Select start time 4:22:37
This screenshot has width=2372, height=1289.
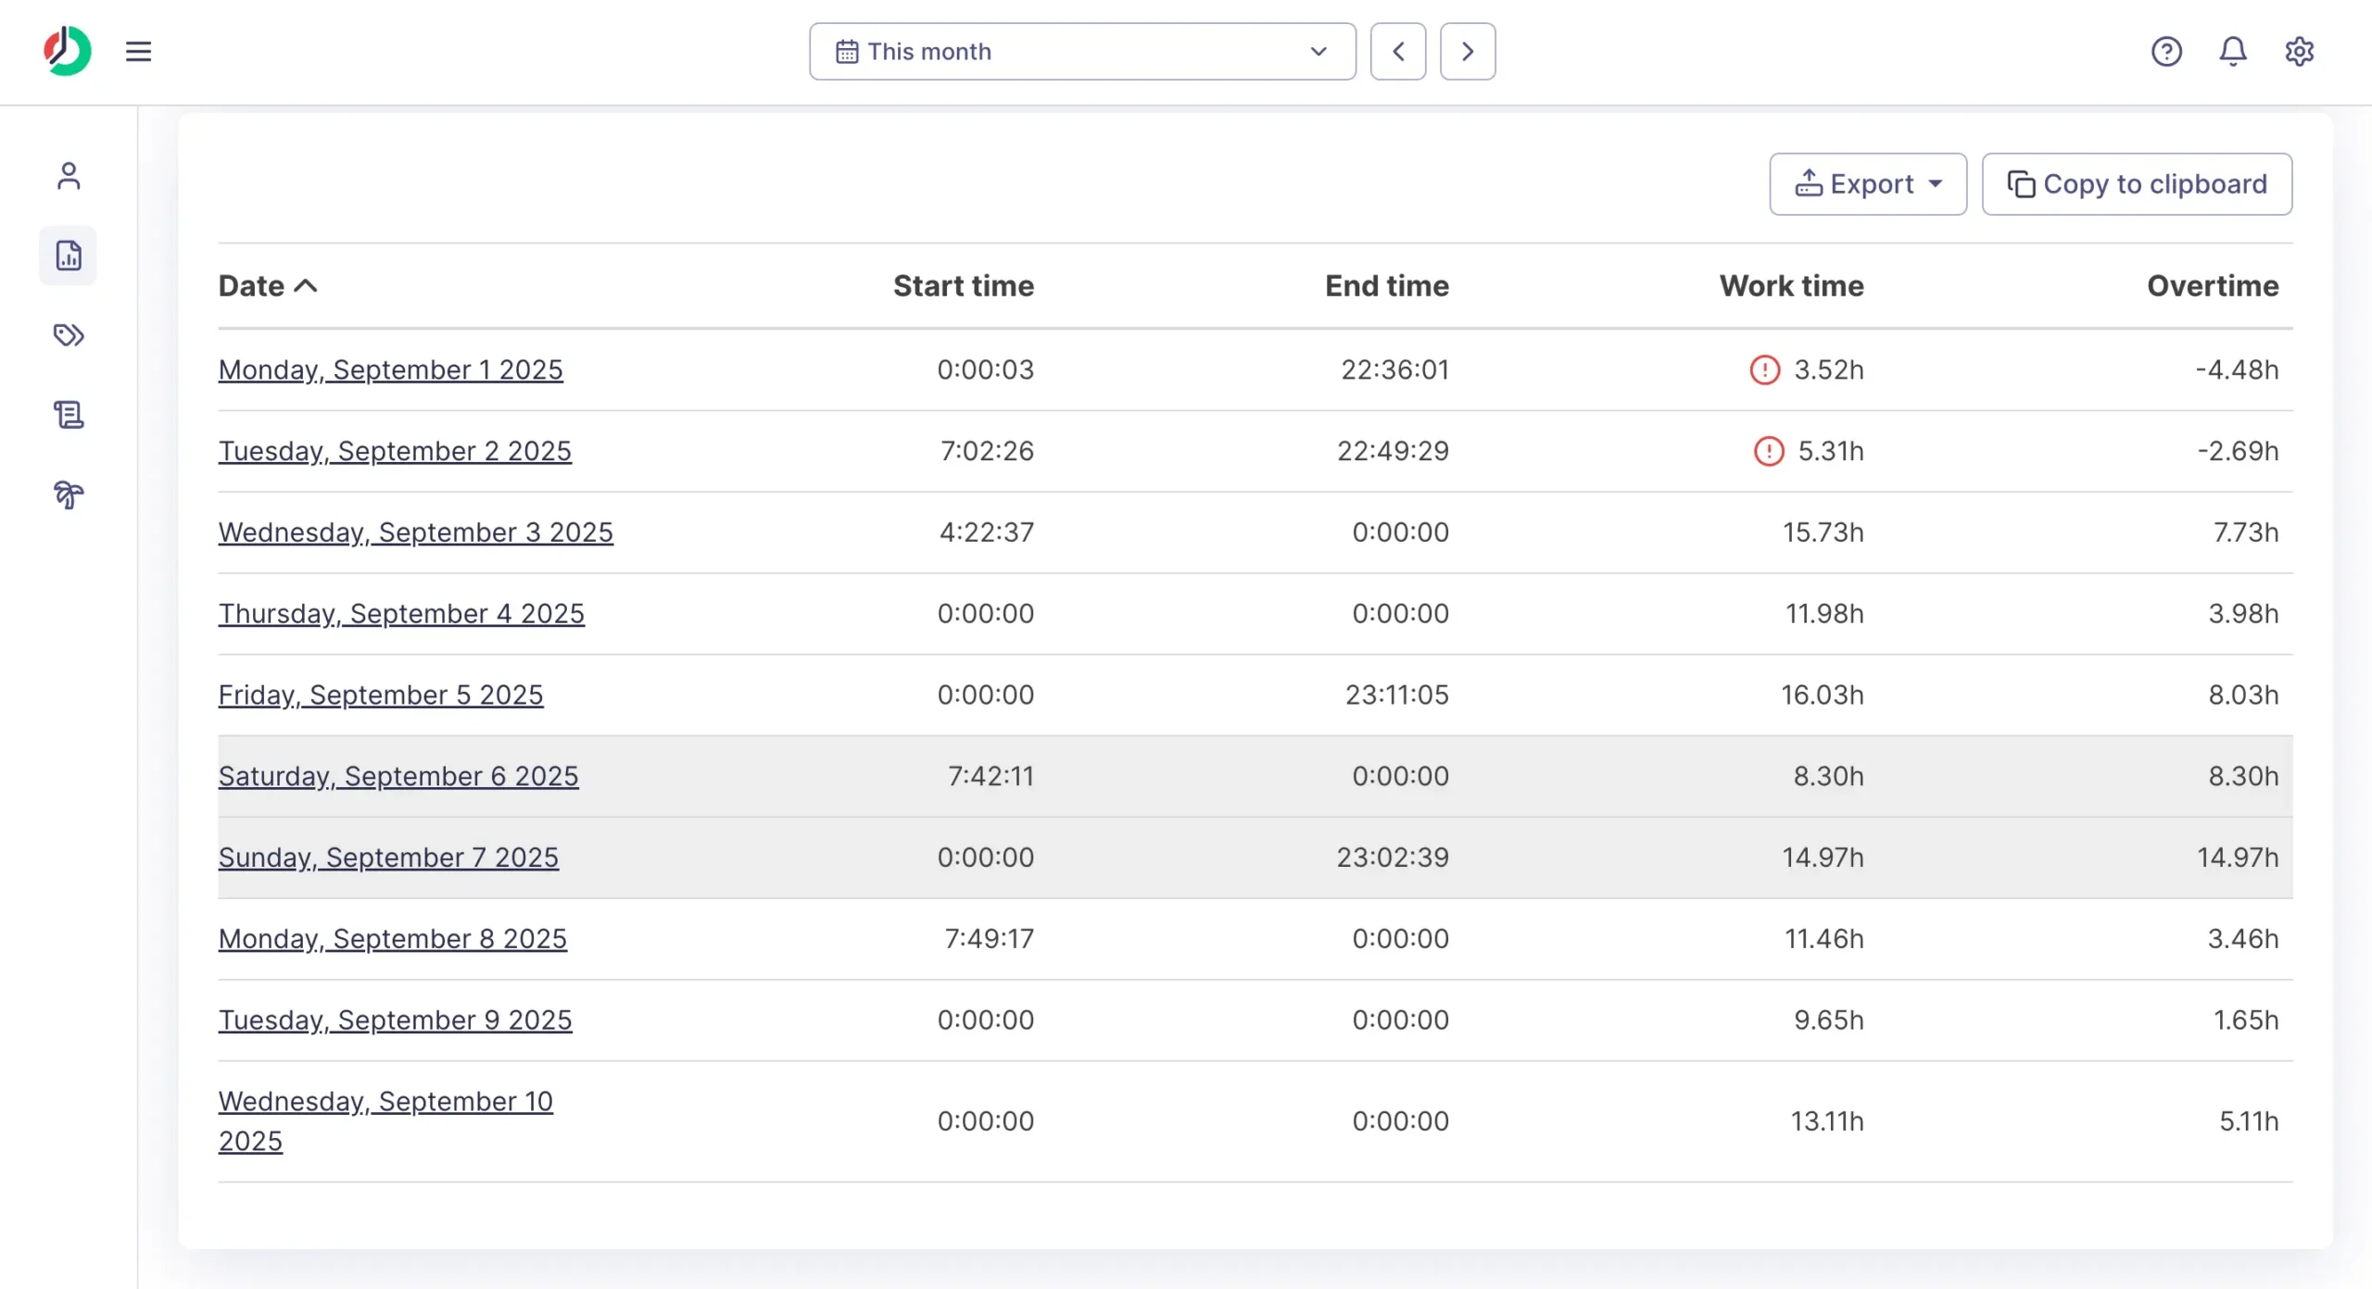[987, 532]
